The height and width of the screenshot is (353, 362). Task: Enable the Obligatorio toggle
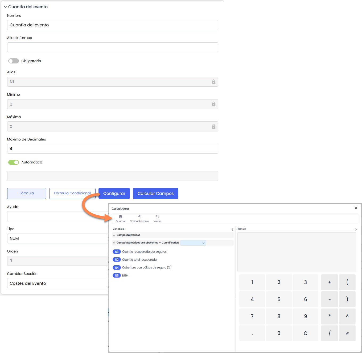[14, 61]
